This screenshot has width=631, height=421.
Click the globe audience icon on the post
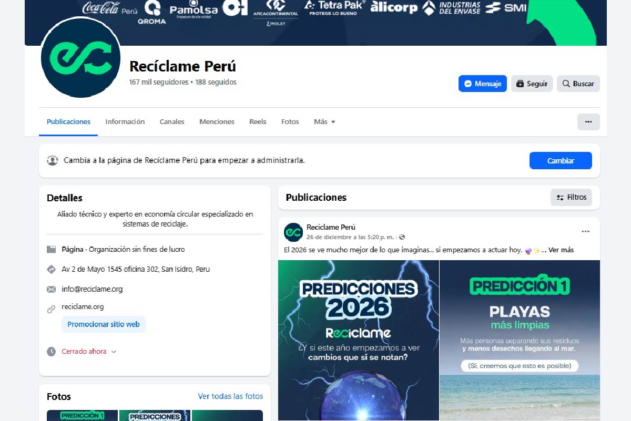point(402,237)
